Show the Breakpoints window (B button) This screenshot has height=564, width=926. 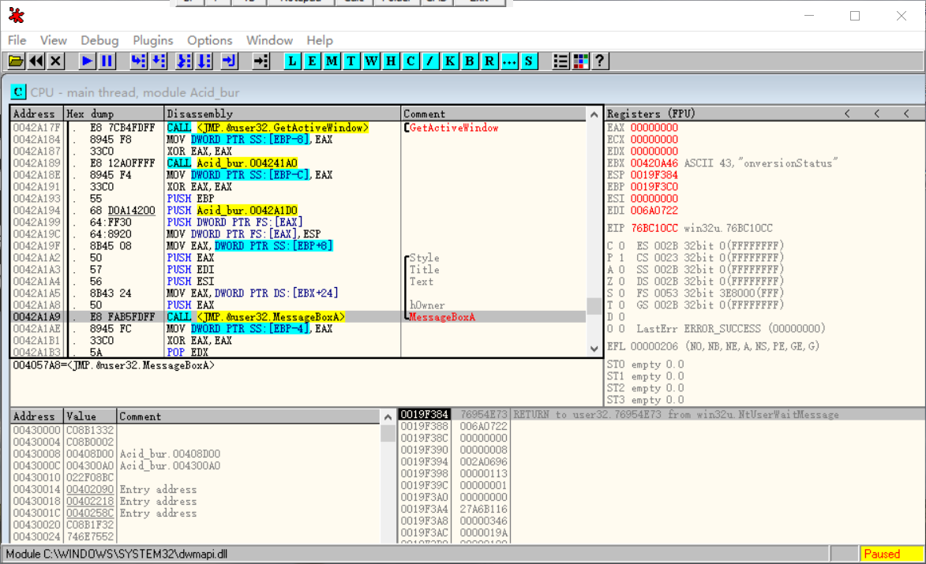click(x=470, y=61)
